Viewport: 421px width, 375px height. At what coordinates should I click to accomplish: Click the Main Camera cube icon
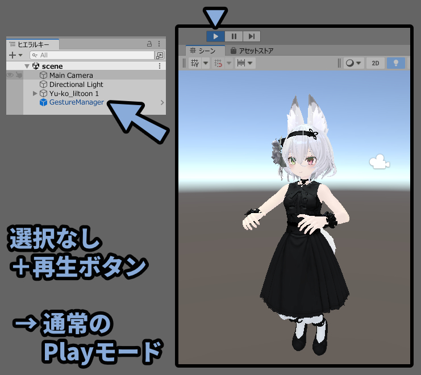pos(43,75)
